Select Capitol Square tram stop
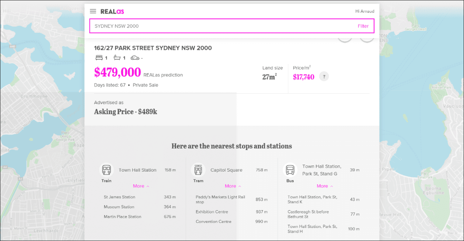Viewport: 464px width, 241px height. [226, 170]
